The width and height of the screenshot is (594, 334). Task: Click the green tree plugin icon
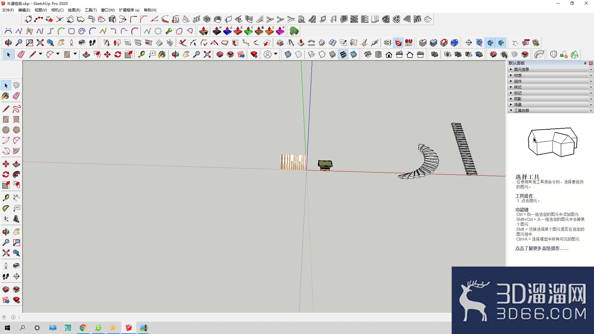[x=294, y=31]
